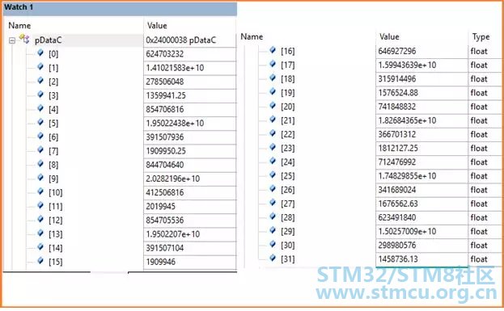The width and height of the screenshot is (504, 311).
Task: Click the icon beside element [9]
Action: [40, 178]
